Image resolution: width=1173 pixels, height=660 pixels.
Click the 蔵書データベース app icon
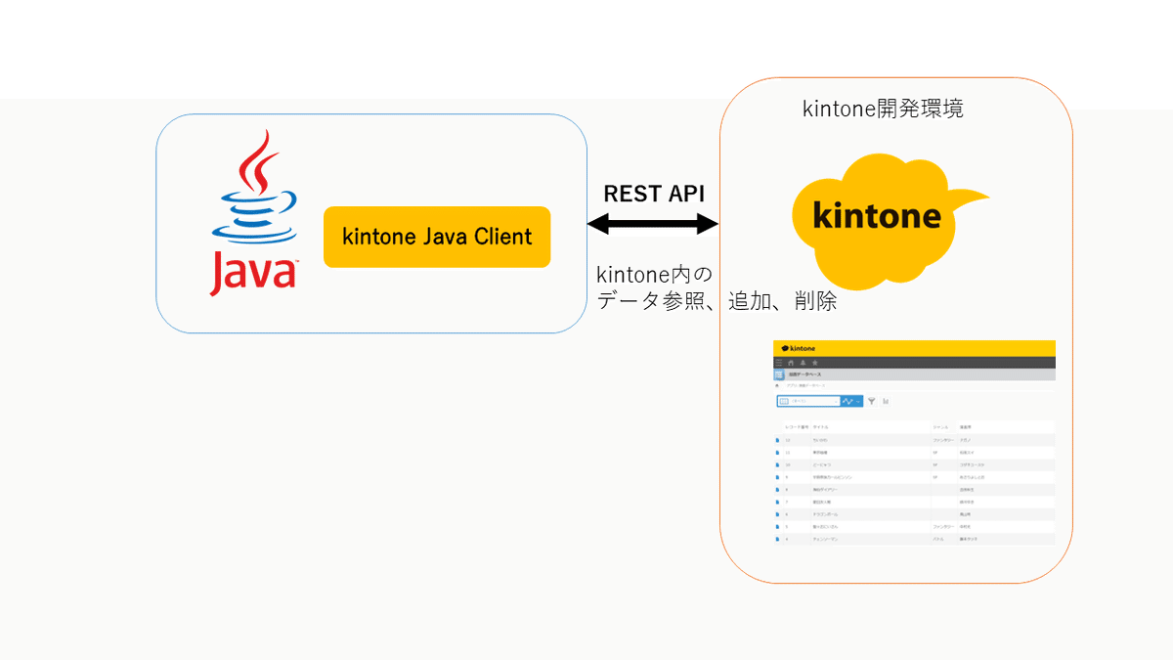click(779, 374)
